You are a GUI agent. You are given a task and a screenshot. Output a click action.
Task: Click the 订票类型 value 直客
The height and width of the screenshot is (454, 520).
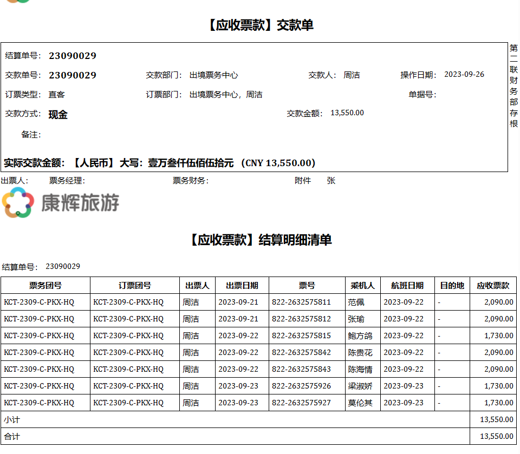pyautogui.click(x=56, y=95)
